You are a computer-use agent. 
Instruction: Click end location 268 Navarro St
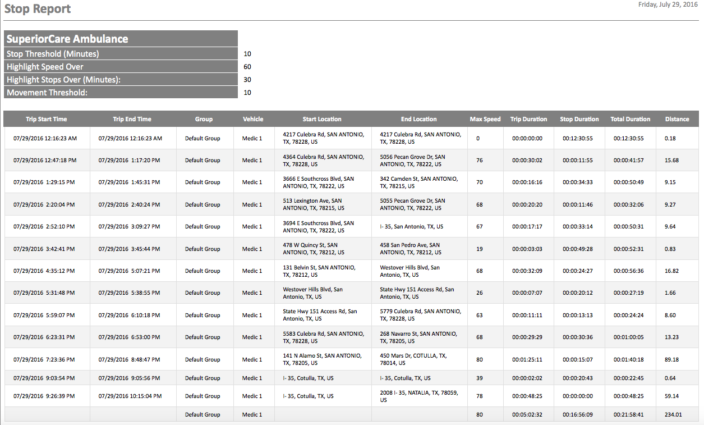(420, 337)
